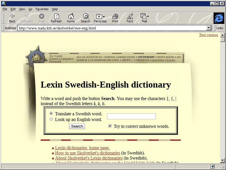Click the Refresh page icon
This screenshot has width=226, height=170.
(56, 16)
